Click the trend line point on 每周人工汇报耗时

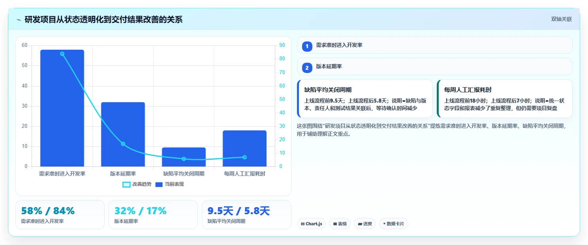[244, 157]
